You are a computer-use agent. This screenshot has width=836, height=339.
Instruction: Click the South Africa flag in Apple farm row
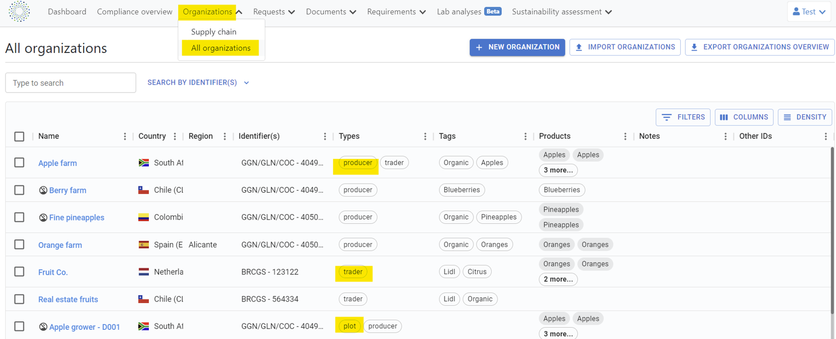[144, 163]
